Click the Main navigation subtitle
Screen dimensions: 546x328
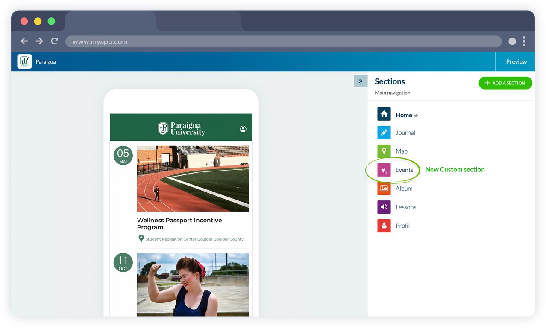pos(393,93)
